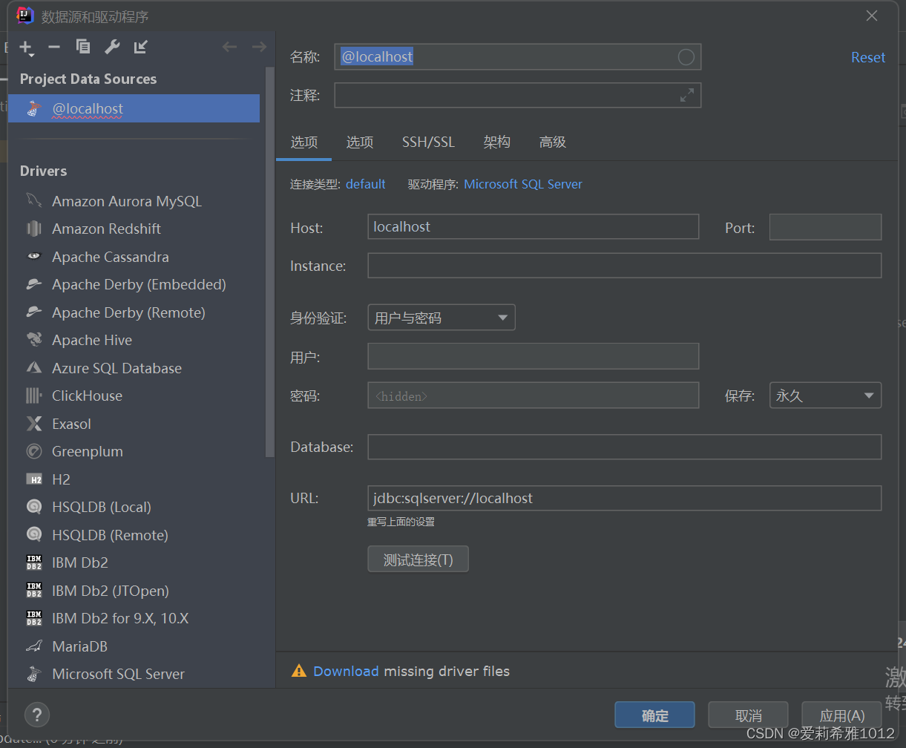Click the drivers list vertical scrollbar
This screenshot has width=906, height=748.
269,263
